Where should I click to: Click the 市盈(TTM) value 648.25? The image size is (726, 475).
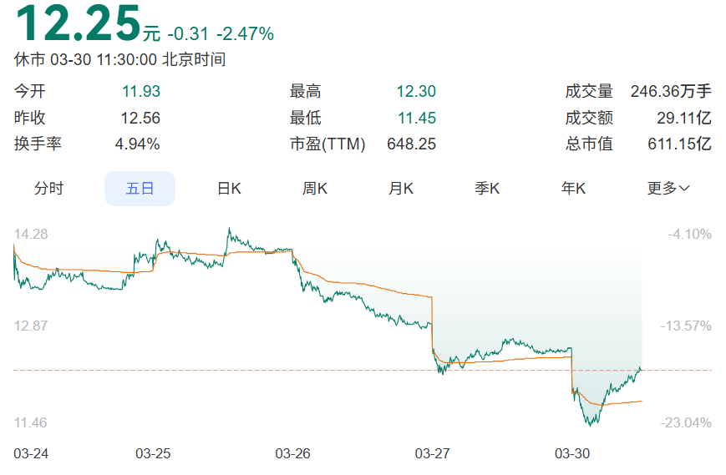click(x=411, y=144)
